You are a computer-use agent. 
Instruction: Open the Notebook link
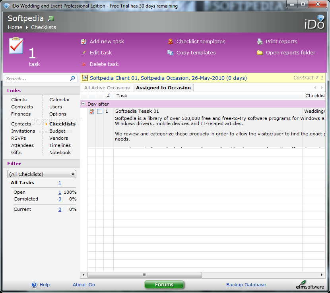[60, 152]
